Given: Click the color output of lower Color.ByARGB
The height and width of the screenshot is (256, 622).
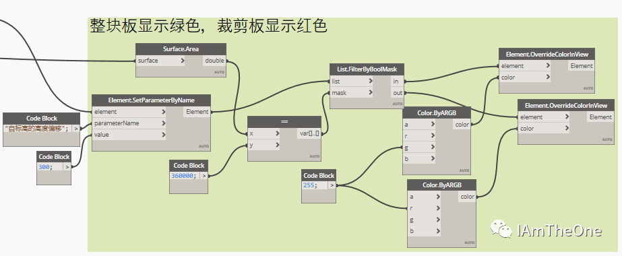Looking at the screenshot, I should click(467, 197).
